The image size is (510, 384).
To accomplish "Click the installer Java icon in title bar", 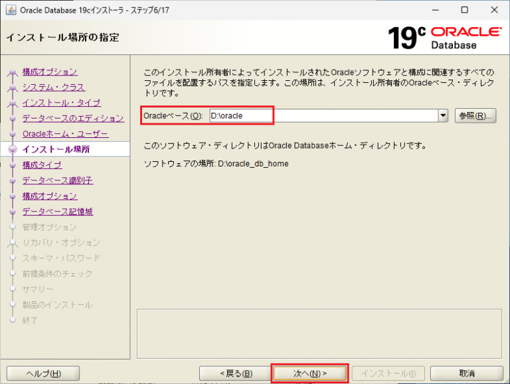I will (x=11, y=10).
